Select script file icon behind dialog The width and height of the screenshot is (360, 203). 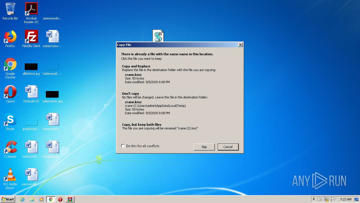tap(158, 36)
